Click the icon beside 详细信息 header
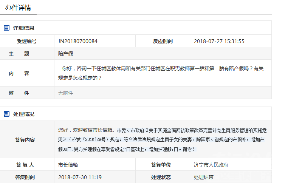 6,28
